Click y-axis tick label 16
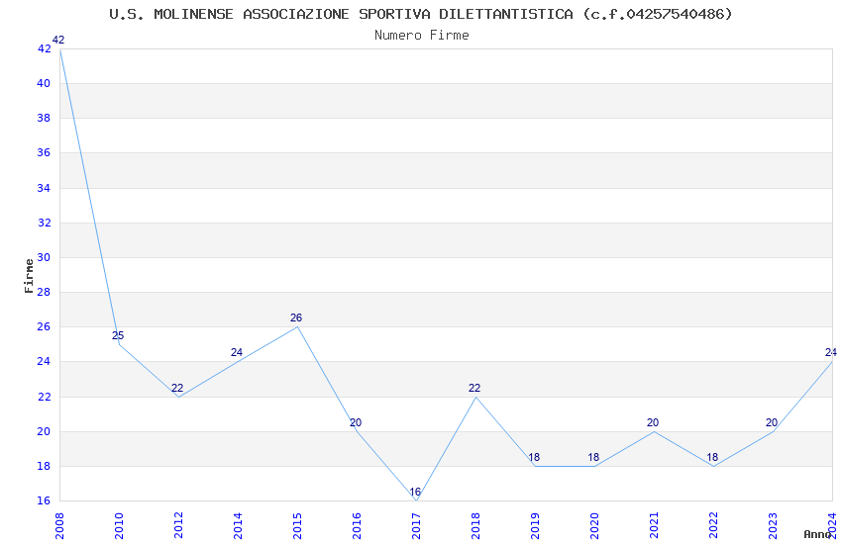842x544 pixels. [44, 500]
